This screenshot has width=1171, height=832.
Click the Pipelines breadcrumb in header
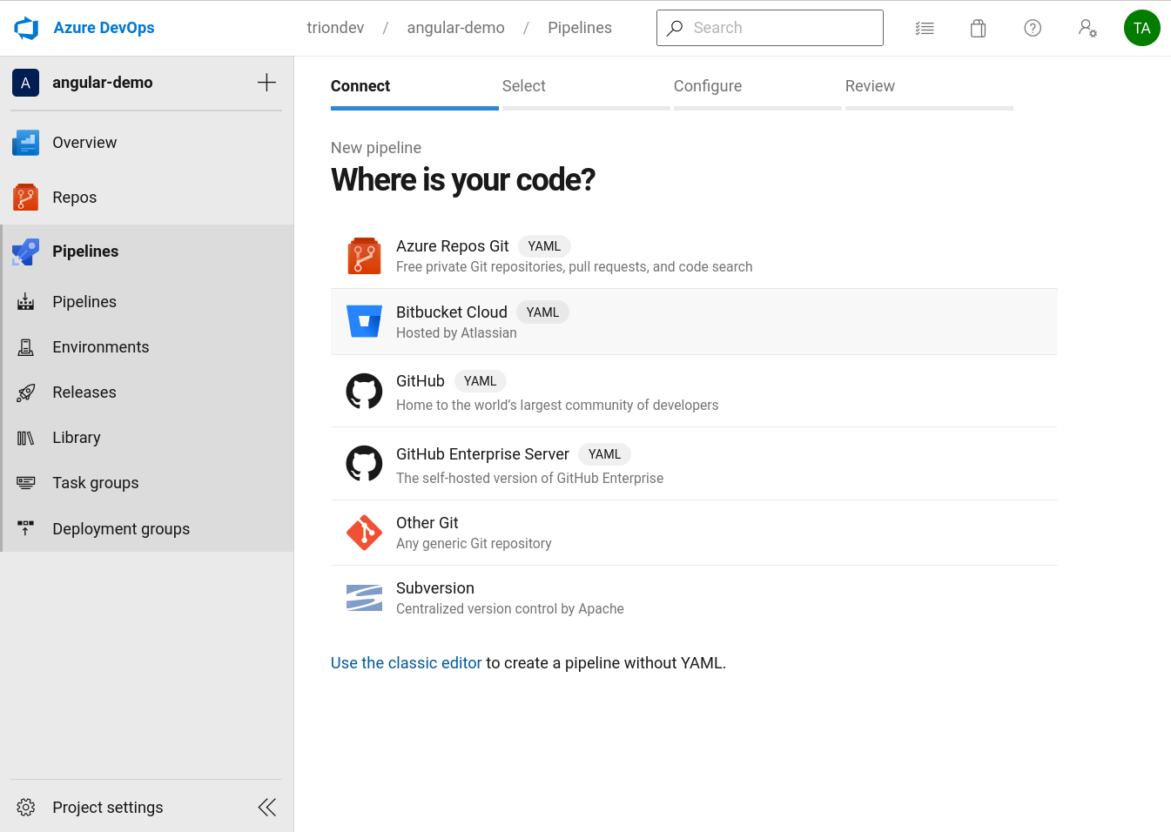(x=580, y=28)
